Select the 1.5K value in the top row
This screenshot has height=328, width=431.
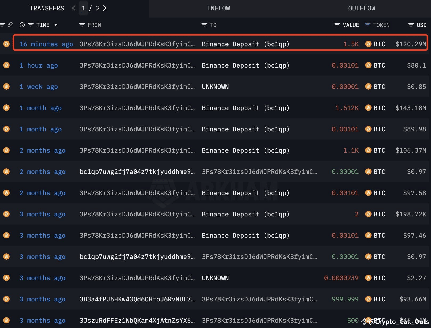pyautogui.click(x=351, y=44)
